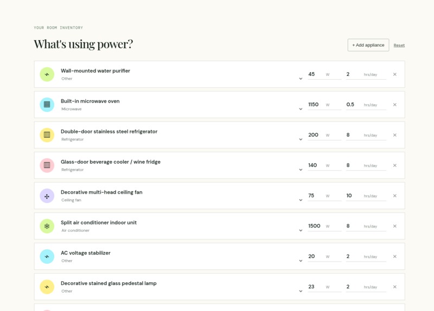434x311 pixels.
Task: Open category dropdown for ceiling fan
Action: (301, 200)
